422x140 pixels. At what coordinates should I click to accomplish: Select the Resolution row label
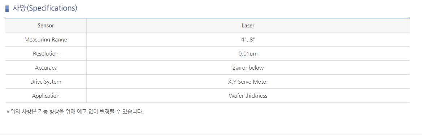[46, 53]
